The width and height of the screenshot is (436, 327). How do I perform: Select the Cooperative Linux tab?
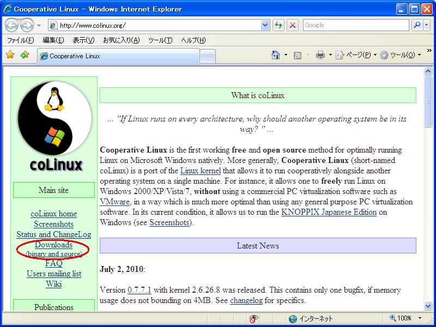click(x=118, y=56)
